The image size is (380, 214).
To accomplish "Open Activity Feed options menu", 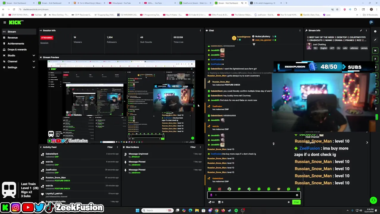I will [x=117, y=147].
